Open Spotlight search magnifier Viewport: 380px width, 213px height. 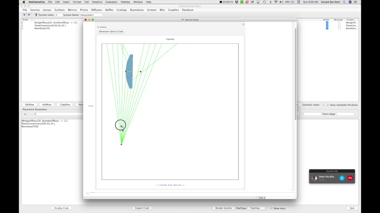[344, 2]
